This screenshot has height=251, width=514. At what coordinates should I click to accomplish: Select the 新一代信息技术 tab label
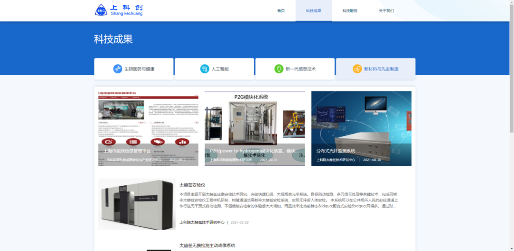click(x=300, y=69)
